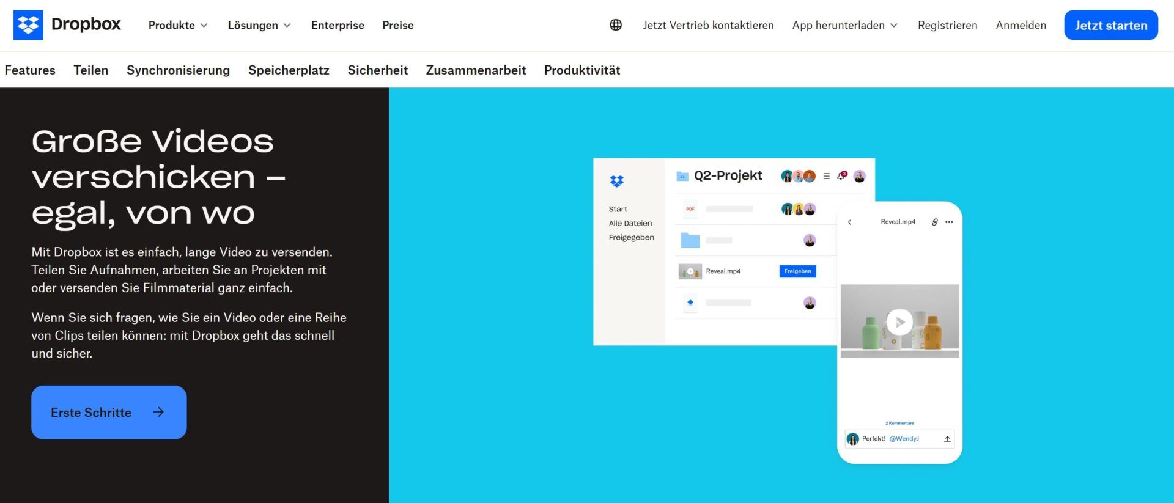Click the link icon in the phone header
The width and height of the screenshot is (1174, 503).
coord(935,222)
